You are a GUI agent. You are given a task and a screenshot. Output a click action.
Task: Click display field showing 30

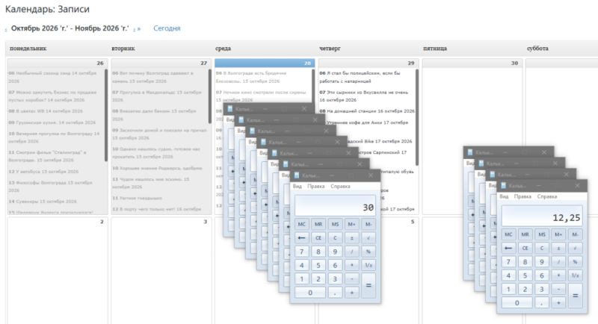pos(335,206)
